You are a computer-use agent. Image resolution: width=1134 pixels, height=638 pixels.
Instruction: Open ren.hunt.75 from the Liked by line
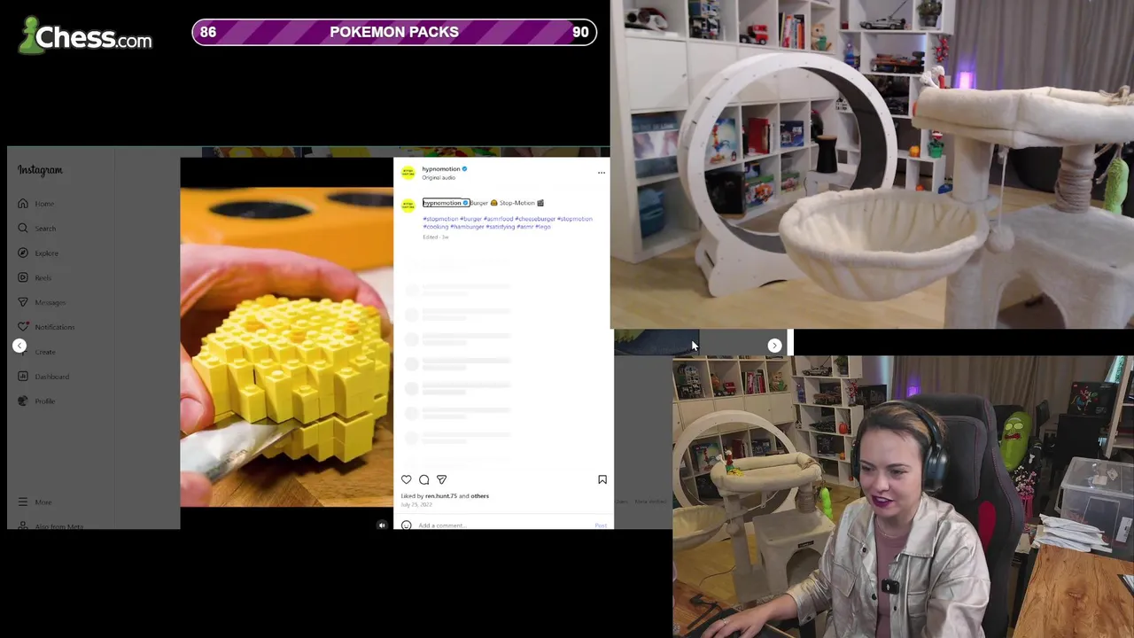point(440,496)
